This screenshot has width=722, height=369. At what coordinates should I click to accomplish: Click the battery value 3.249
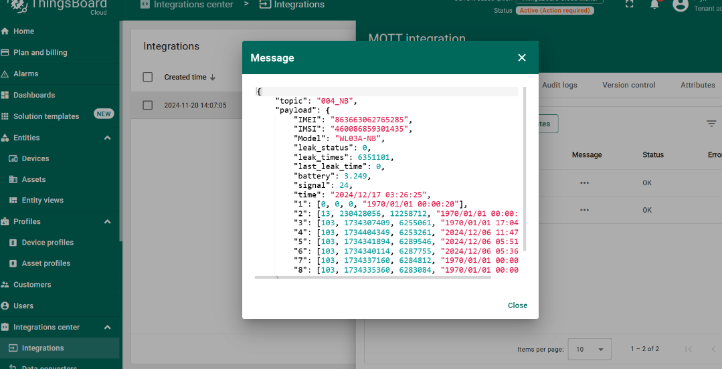(x=355, y=176)
